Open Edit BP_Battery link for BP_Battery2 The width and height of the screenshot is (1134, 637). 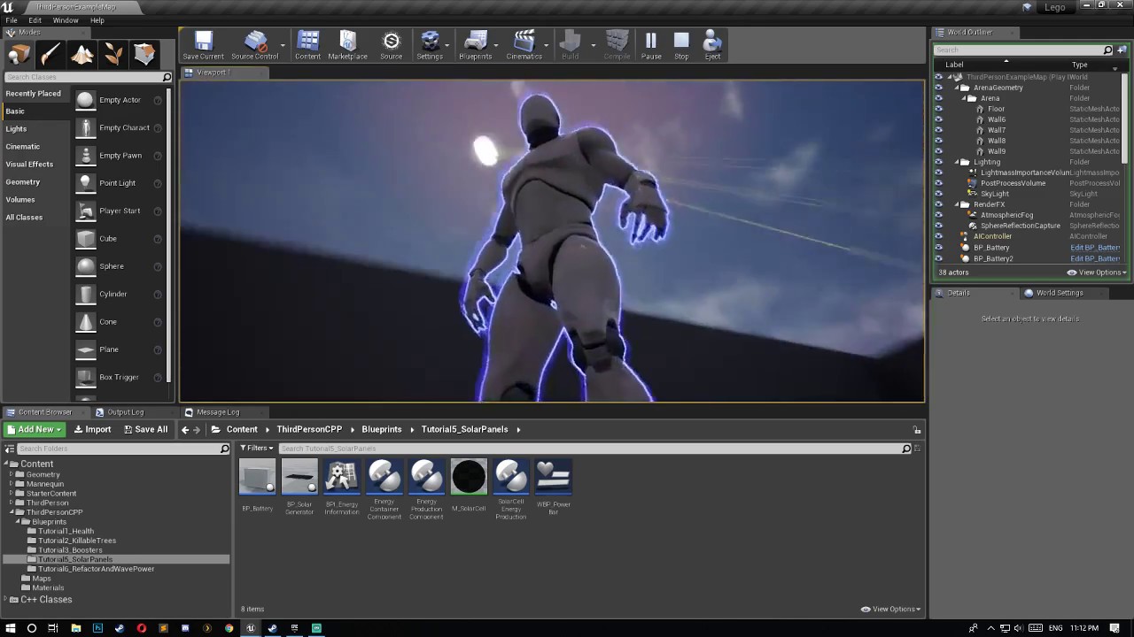(1095, 258)
